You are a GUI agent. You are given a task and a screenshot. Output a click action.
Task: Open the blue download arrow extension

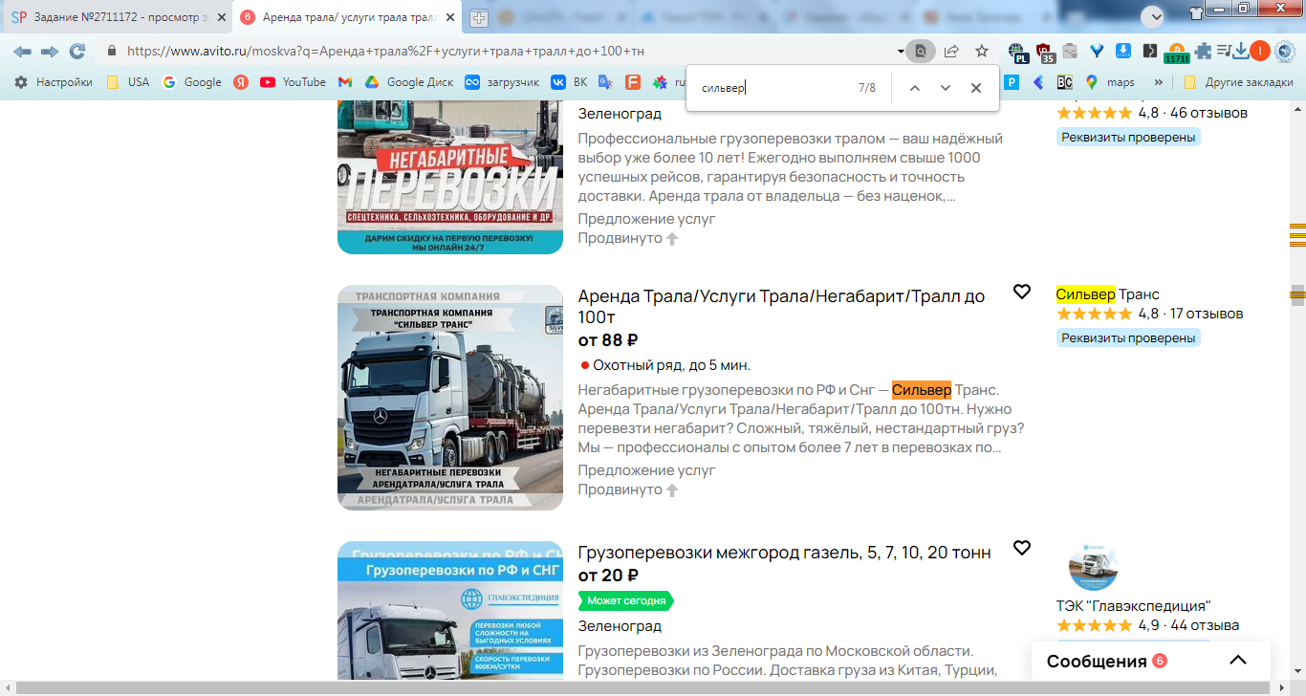1124,52
